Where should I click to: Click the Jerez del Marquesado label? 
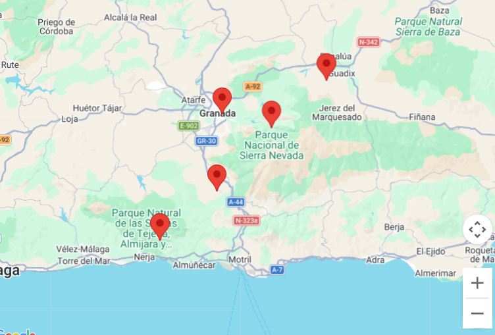[x=337, y=113]
